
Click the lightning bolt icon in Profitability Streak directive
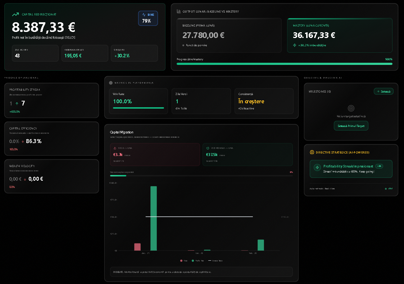point(317,167)
